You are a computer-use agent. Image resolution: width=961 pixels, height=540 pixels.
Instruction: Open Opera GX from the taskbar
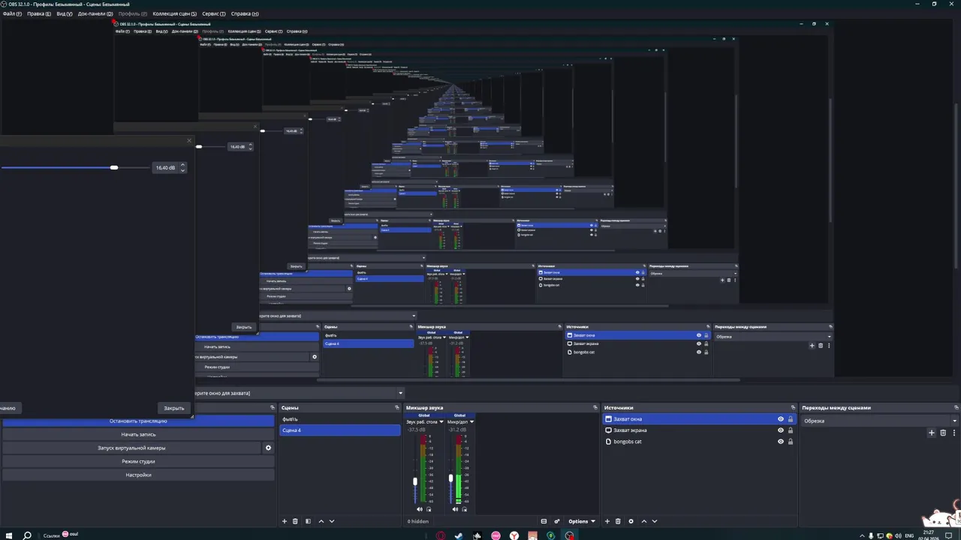(x=440, y=535)
